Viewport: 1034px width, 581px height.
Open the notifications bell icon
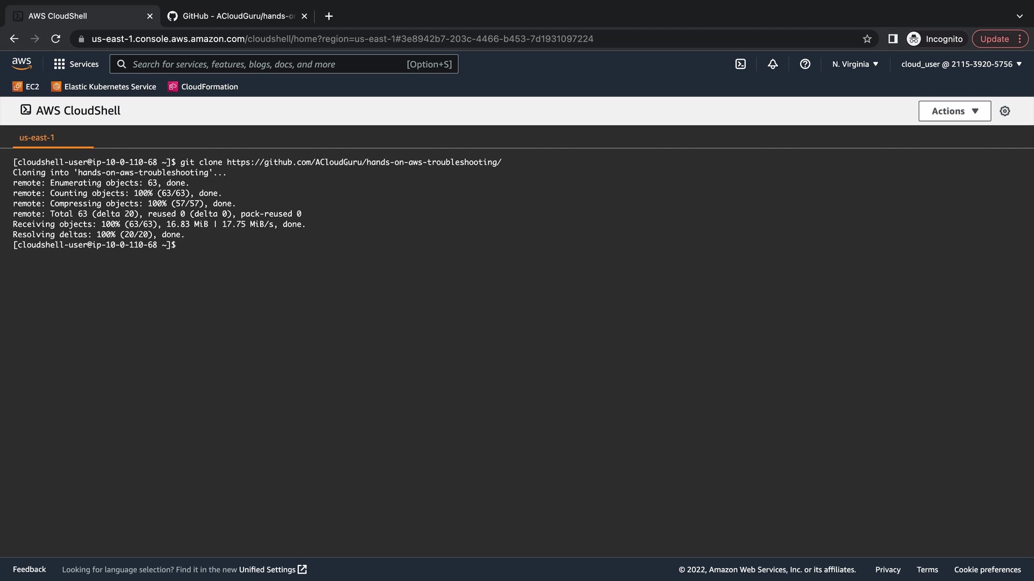click(x=773, y=64)
